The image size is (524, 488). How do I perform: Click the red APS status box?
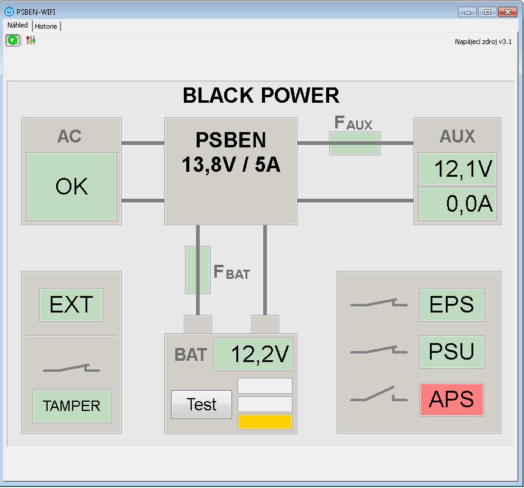pyautogui.click(x=451, y=399)
